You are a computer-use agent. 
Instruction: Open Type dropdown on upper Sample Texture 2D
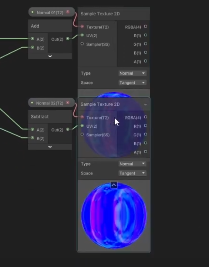coord(132,73)
